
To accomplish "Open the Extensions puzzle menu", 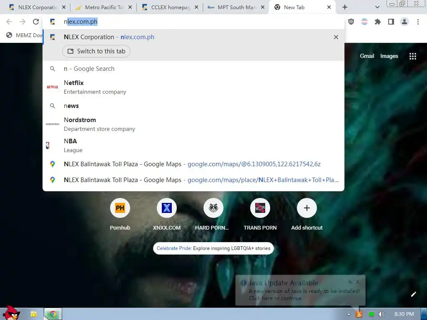I will [378, 22].
